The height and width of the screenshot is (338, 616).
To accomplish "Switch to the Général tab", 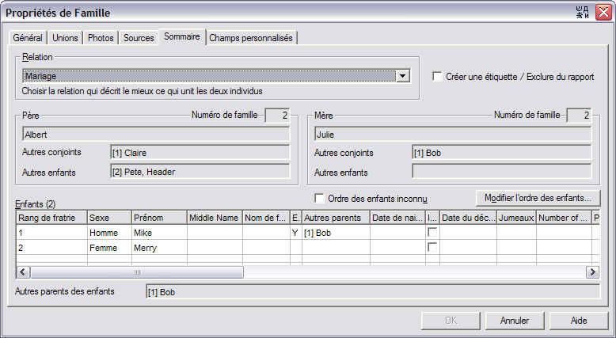I will pos(28,38).
